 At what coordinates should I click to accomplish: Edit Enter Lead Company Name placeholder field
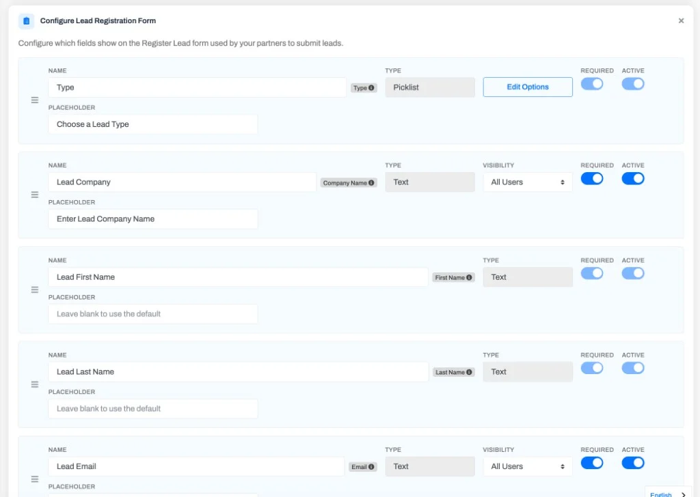click(152, 219)
